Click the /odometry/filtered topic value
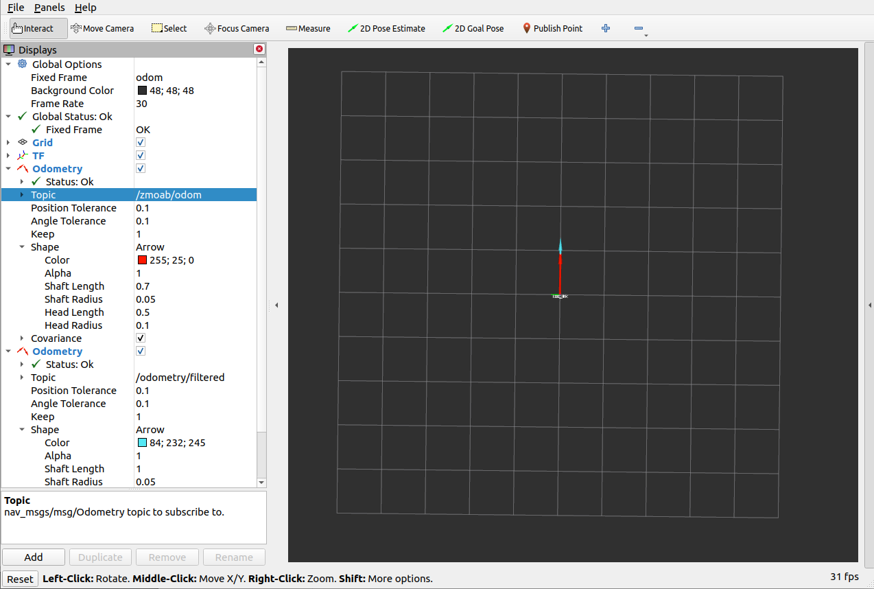Viewport: 874px width, 589px height. coord(180,378)
